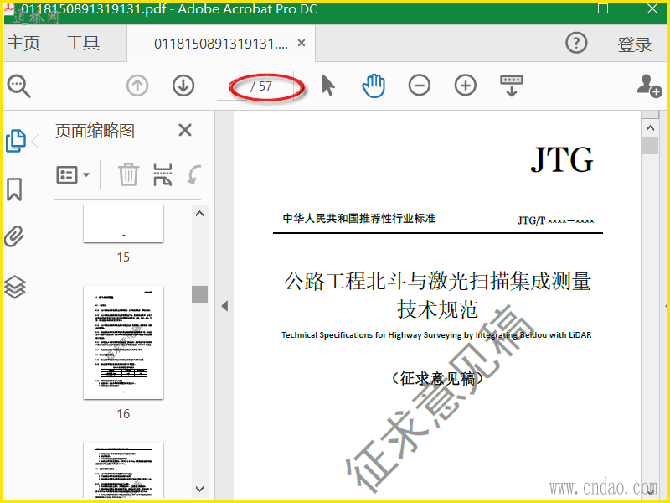Image resolution: width=670 pixels, height=503 pixels.
Task: Click the document vertical scrollbar handle
Action: coord(651,145)
